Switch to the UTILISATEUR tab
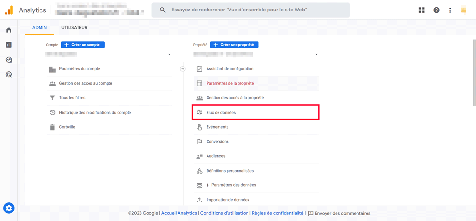The width and height of the screenshot is (476, 221). (x=74, y=27)
